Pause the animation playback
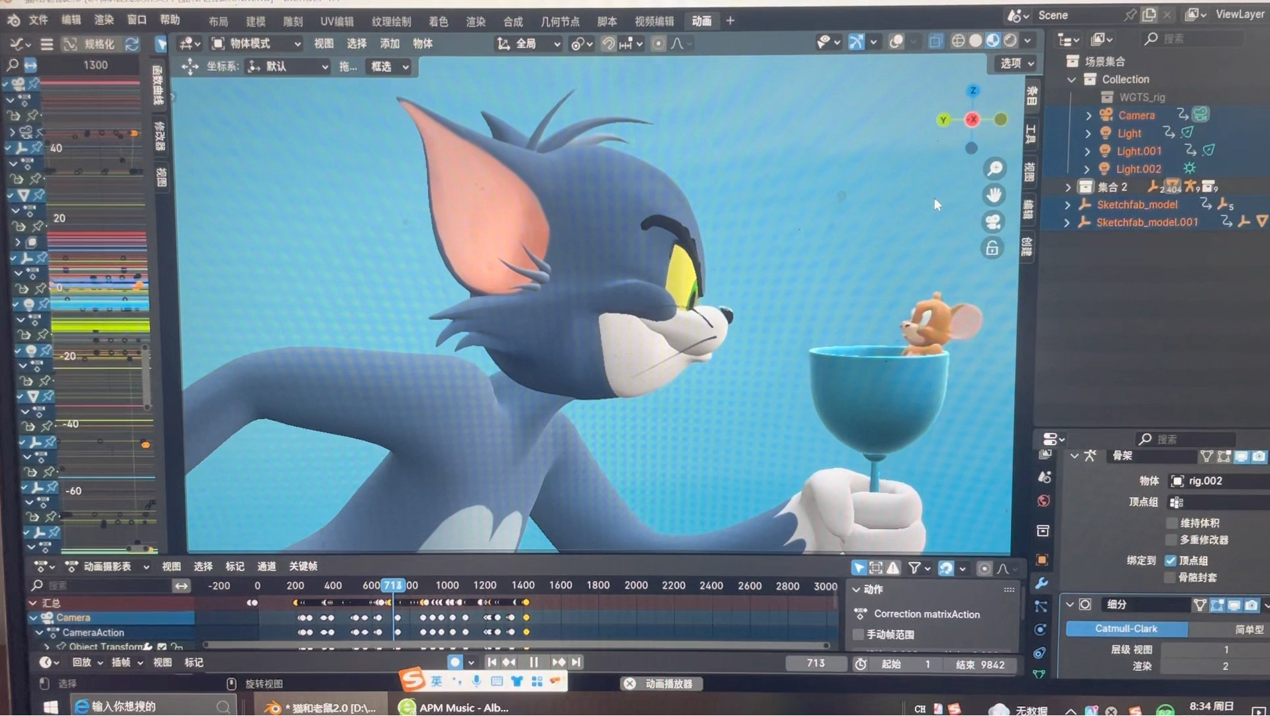 (x=534, y=662)
